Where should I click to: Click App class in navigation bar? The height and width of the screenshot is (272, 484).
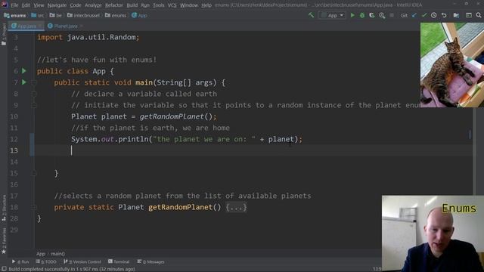[x=139, y=15]
